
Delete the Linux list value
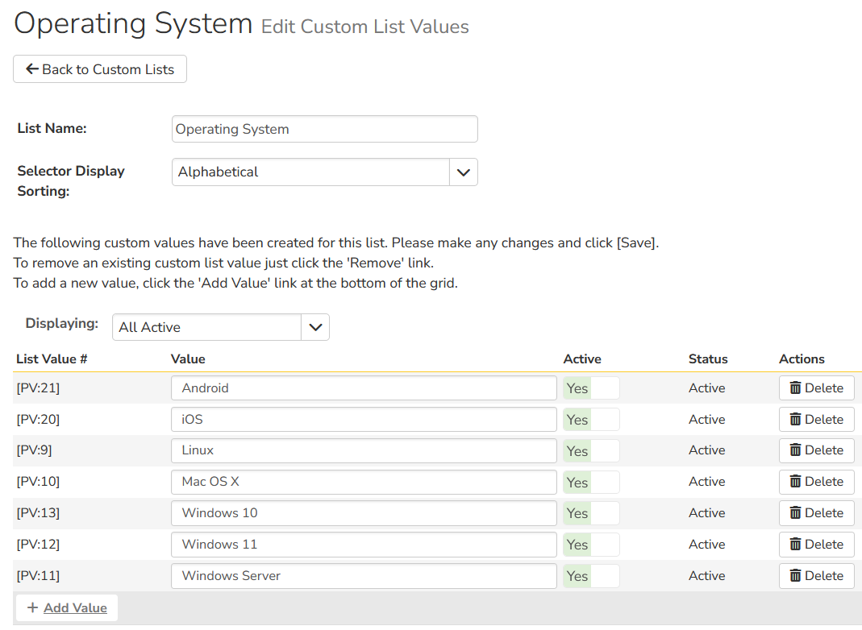point(816,450)
